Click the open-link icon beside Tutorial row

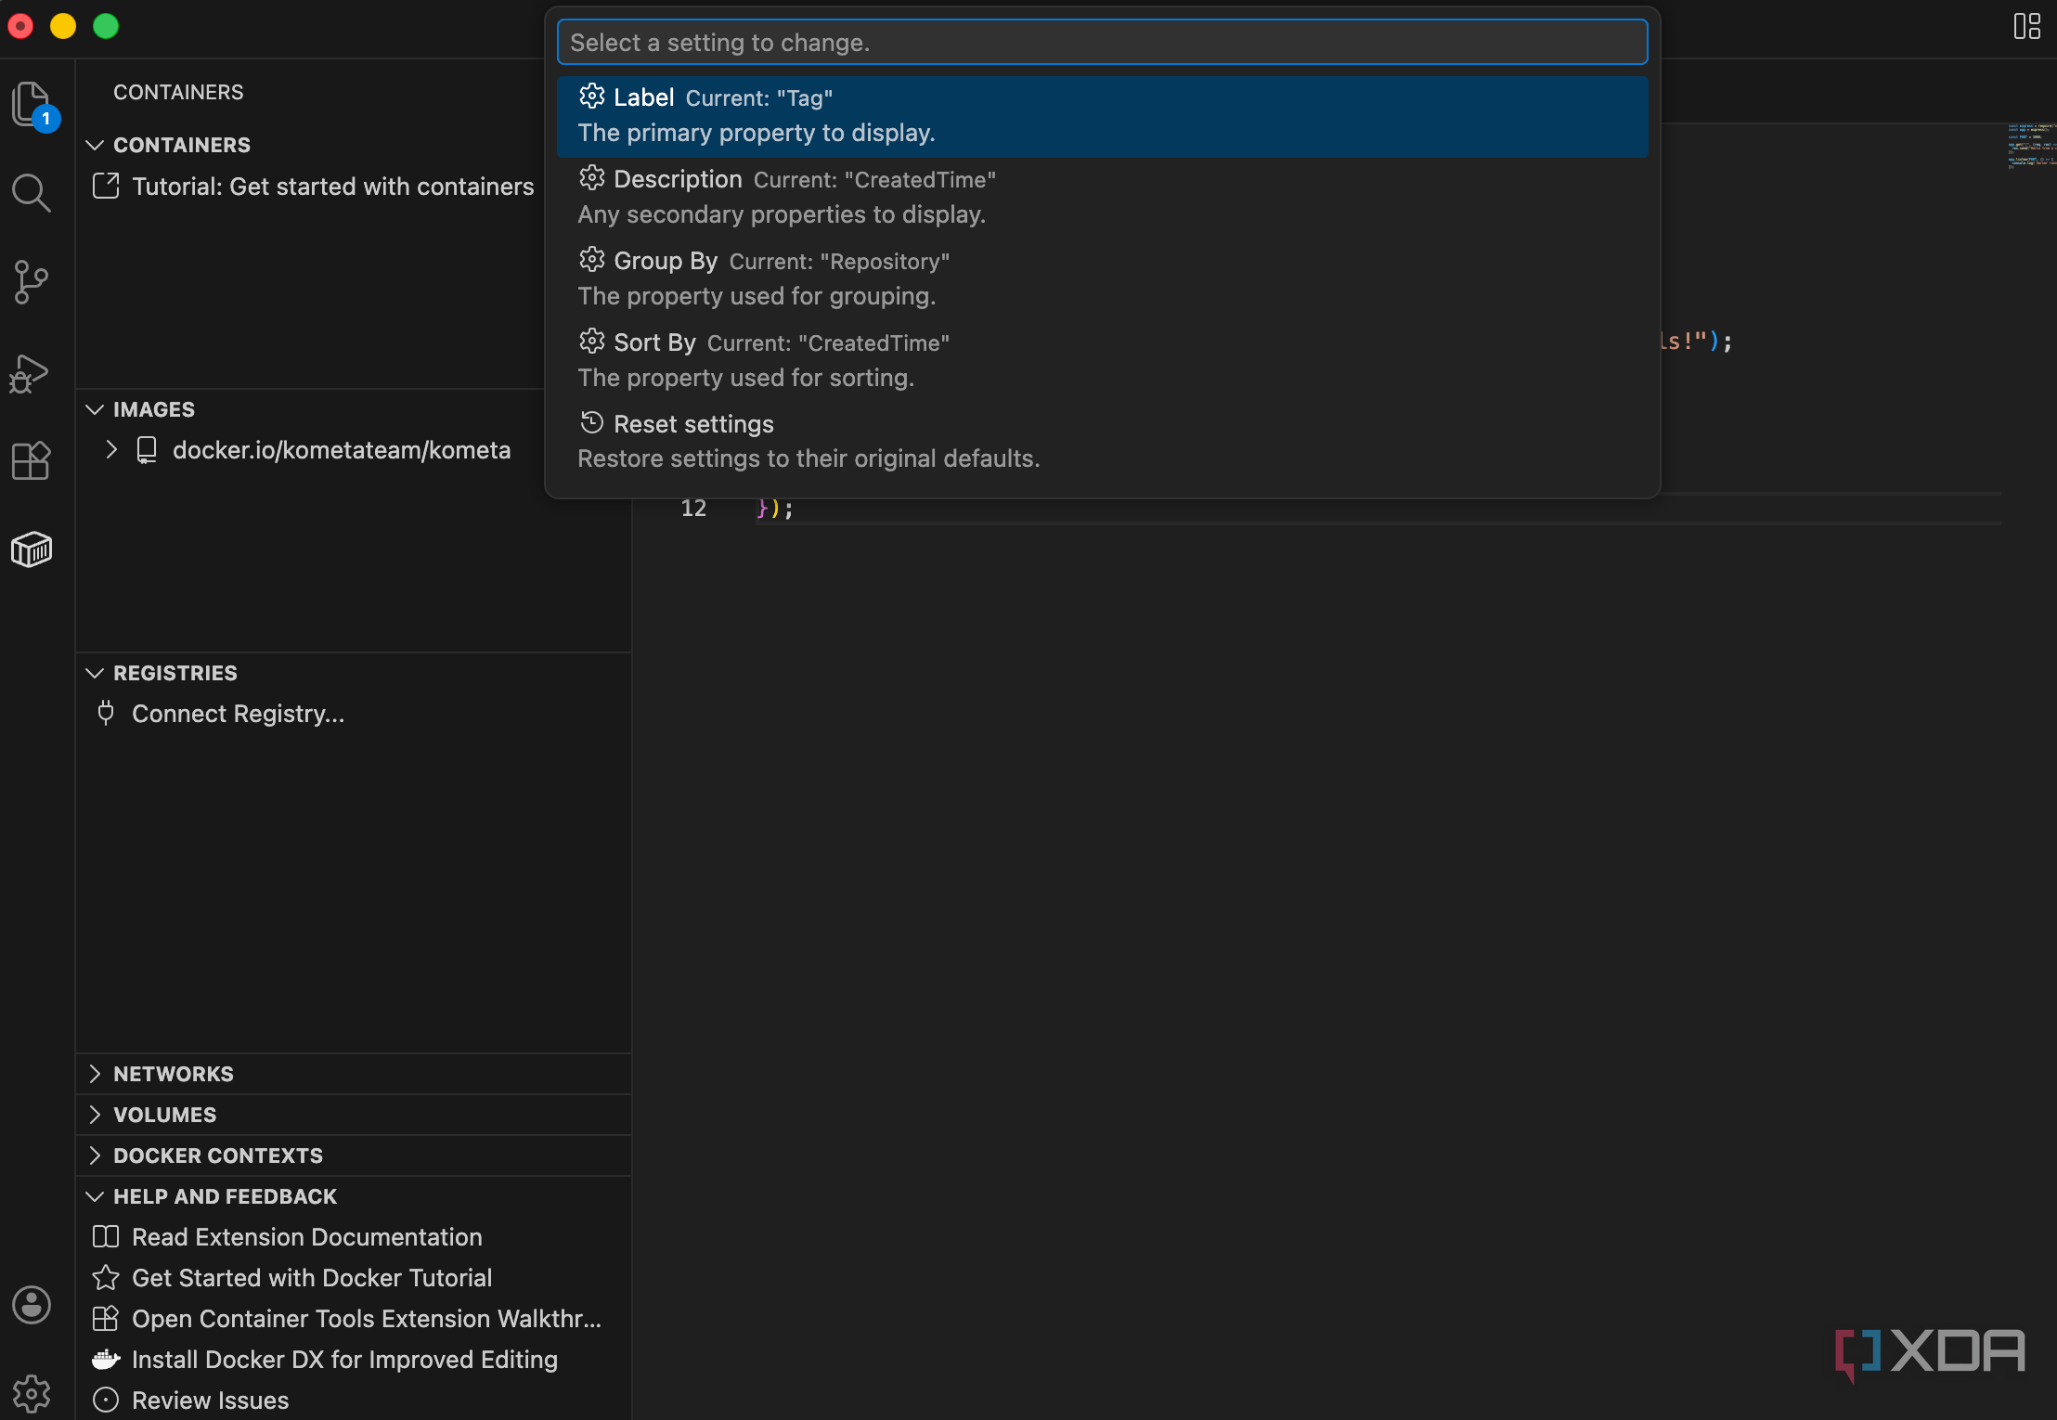[106, 186]
